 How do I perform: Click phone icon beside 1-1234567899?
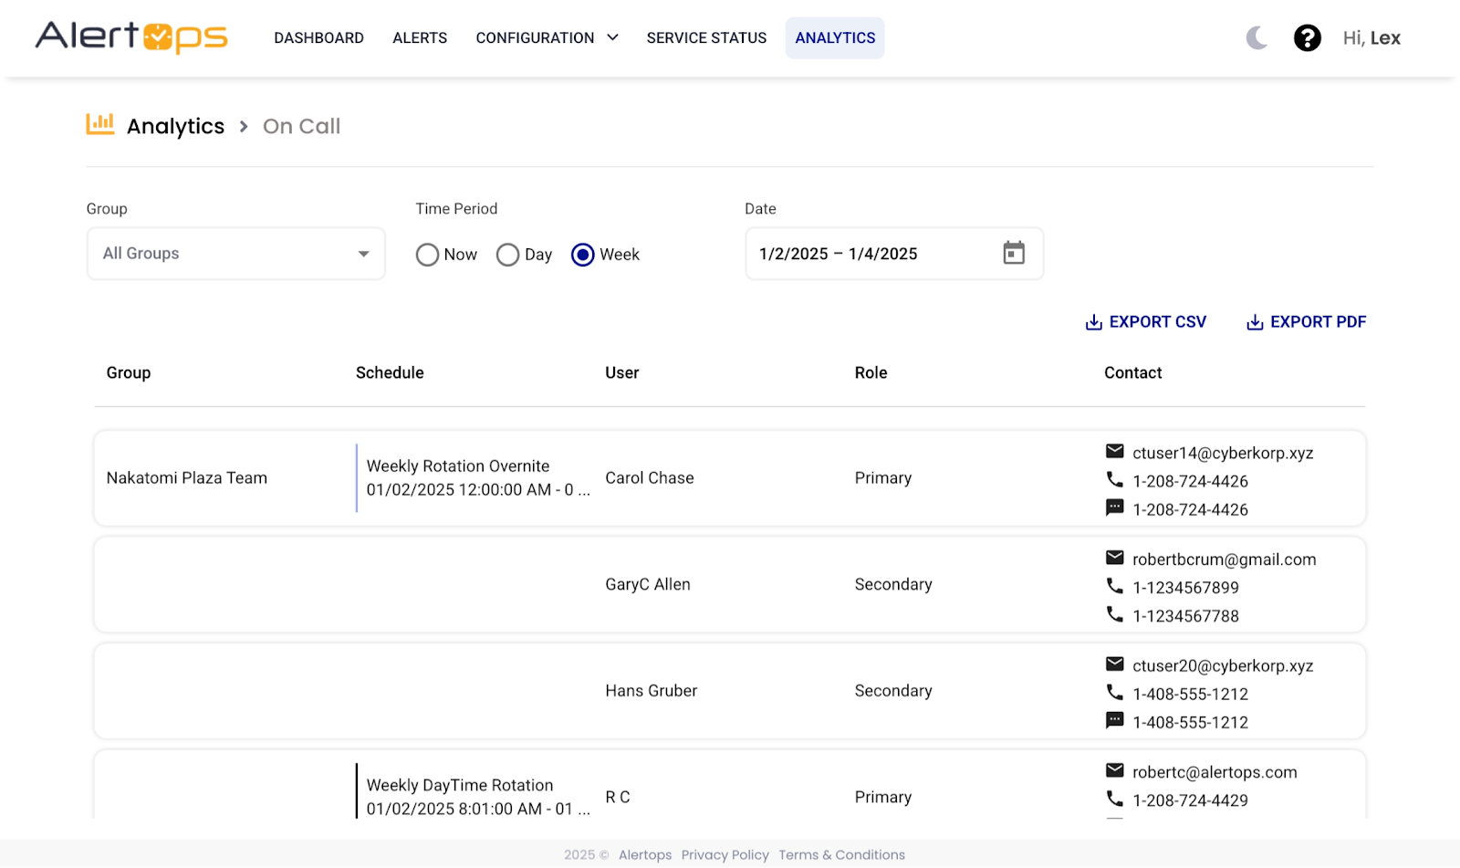(1114, 586)
